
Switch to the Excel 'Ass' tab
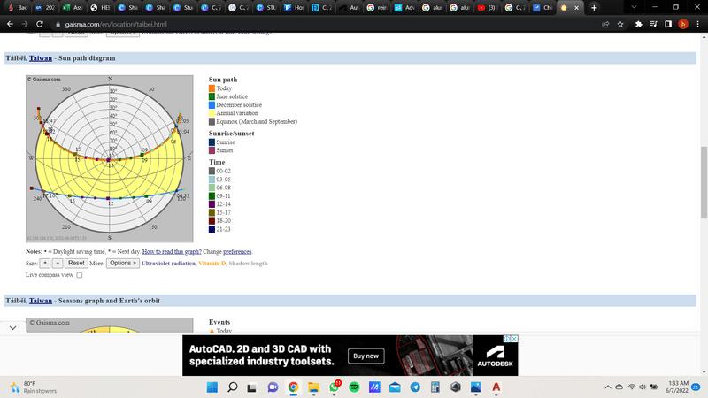click(x=73, y=8)
